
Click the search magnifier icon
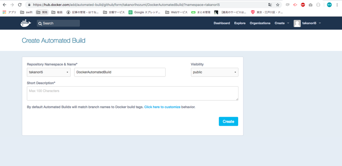tap(40, 23)
